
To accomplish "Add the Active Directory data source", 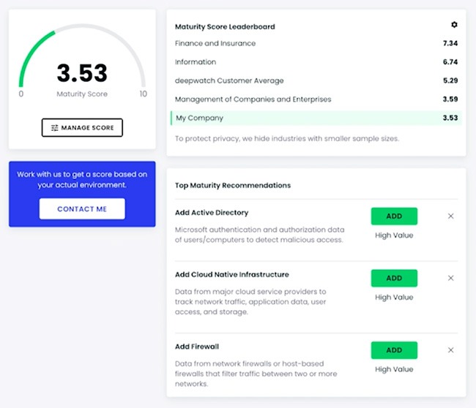I will click(x=393, y=216).
